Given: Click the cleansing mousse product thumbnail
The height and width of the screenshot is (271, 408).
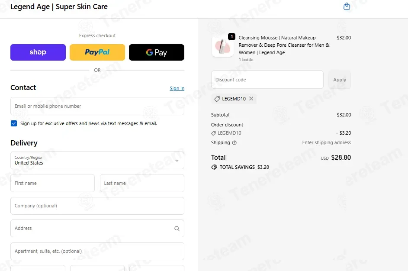Looking at the screenshot, I should (x=222, y=47).
